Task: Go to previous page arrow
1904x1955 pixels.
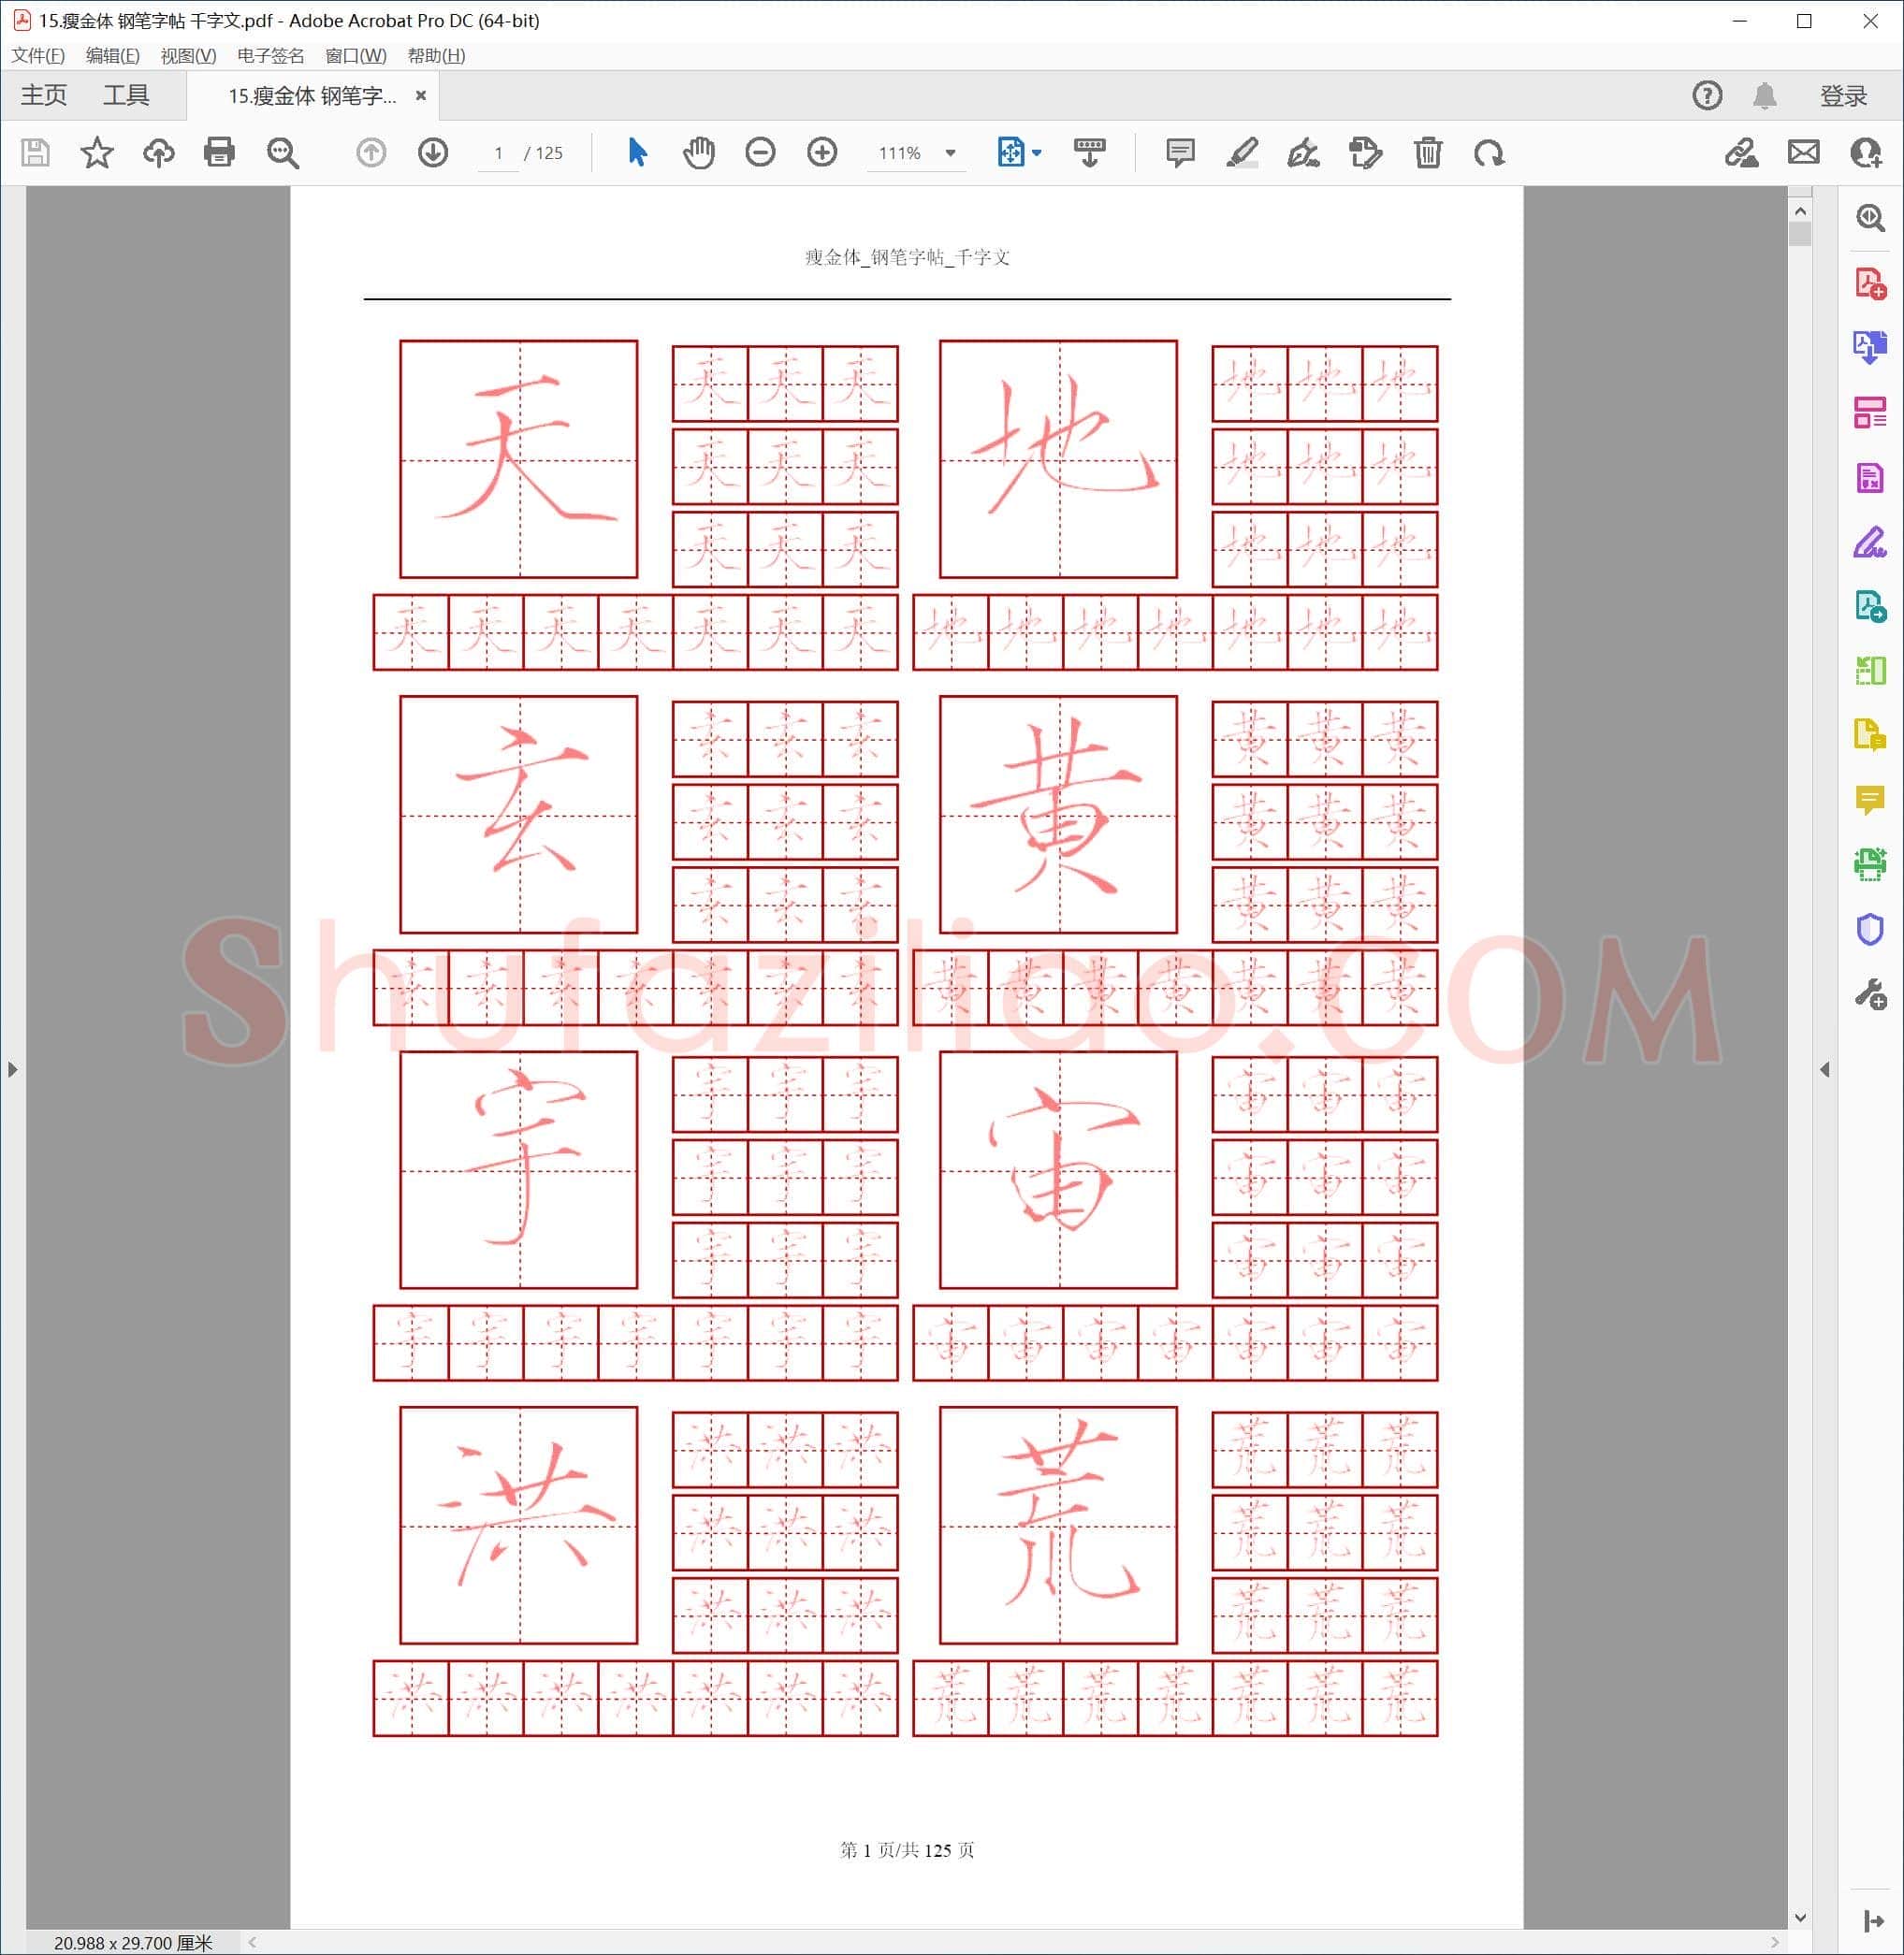Action: (x=371, y=153)
